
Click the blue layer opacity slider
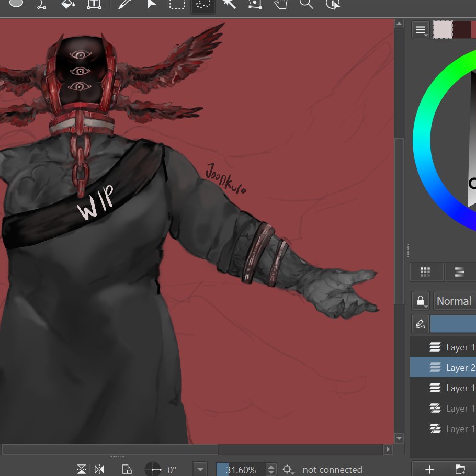click(453, 324)
